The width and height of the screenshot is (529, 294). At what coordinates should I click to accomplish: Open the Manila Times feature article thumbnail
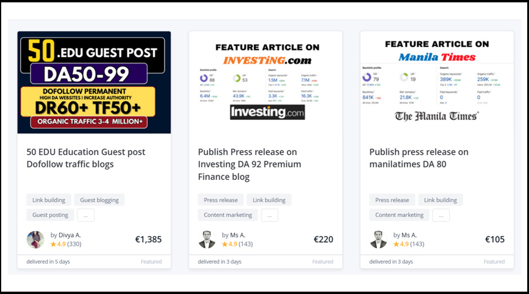pyautogui.click(x=437, y=82)
